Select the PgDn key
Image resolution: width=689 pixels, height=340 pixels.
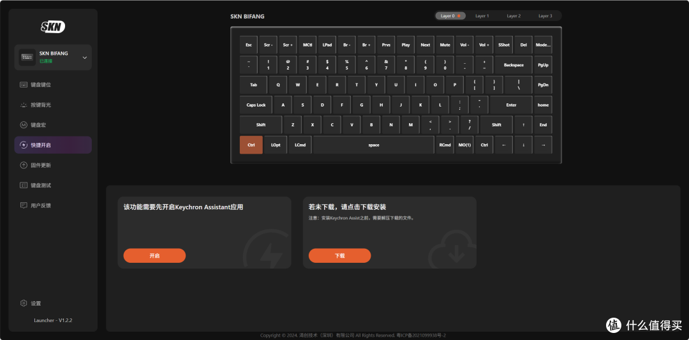click(543, 85)
